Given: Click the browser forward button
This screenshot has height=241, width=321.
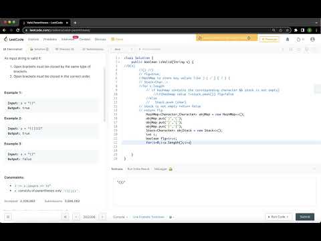Looking at the screenshot, I should (x=11, y=30).
